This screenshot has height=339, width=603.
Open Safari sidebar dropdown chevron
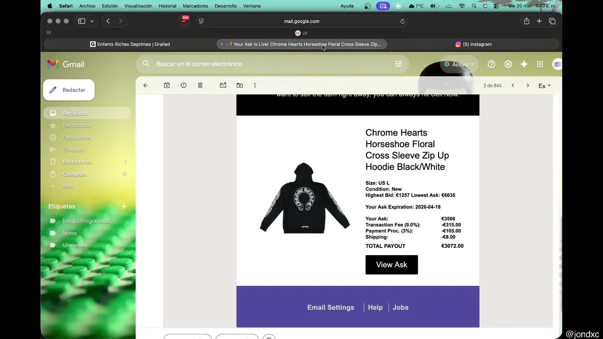tap(92, 21)
